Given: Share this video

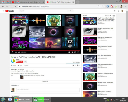Looking at the screenshot, I should coord(20,65).
